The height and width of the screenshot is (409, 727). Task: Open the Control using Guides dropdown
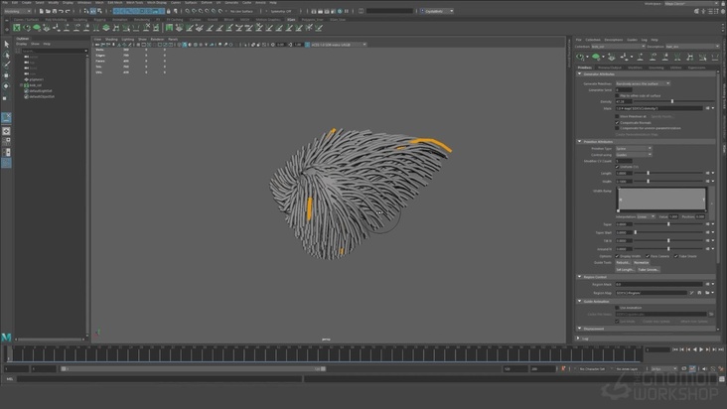[634, 155]
